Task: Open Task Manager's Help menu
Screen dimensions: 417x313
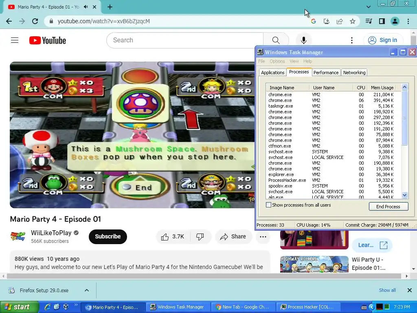Action: click(308, 61)
